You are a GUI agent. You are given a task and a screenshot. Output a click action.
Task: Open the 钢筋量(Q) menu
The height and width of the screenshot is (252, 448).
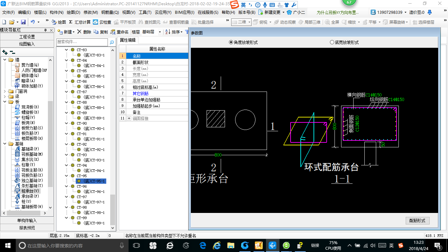pos(110,12)
